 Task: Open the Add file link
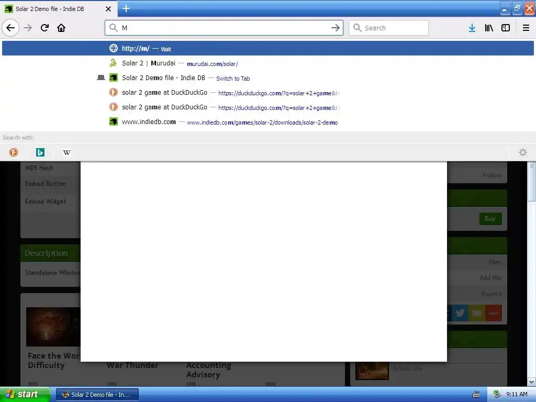490,278
